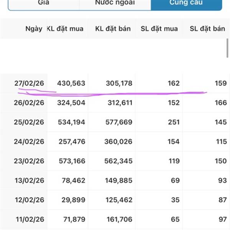
Task: Click the Ngày column header
Action: (x=34, y=29)
